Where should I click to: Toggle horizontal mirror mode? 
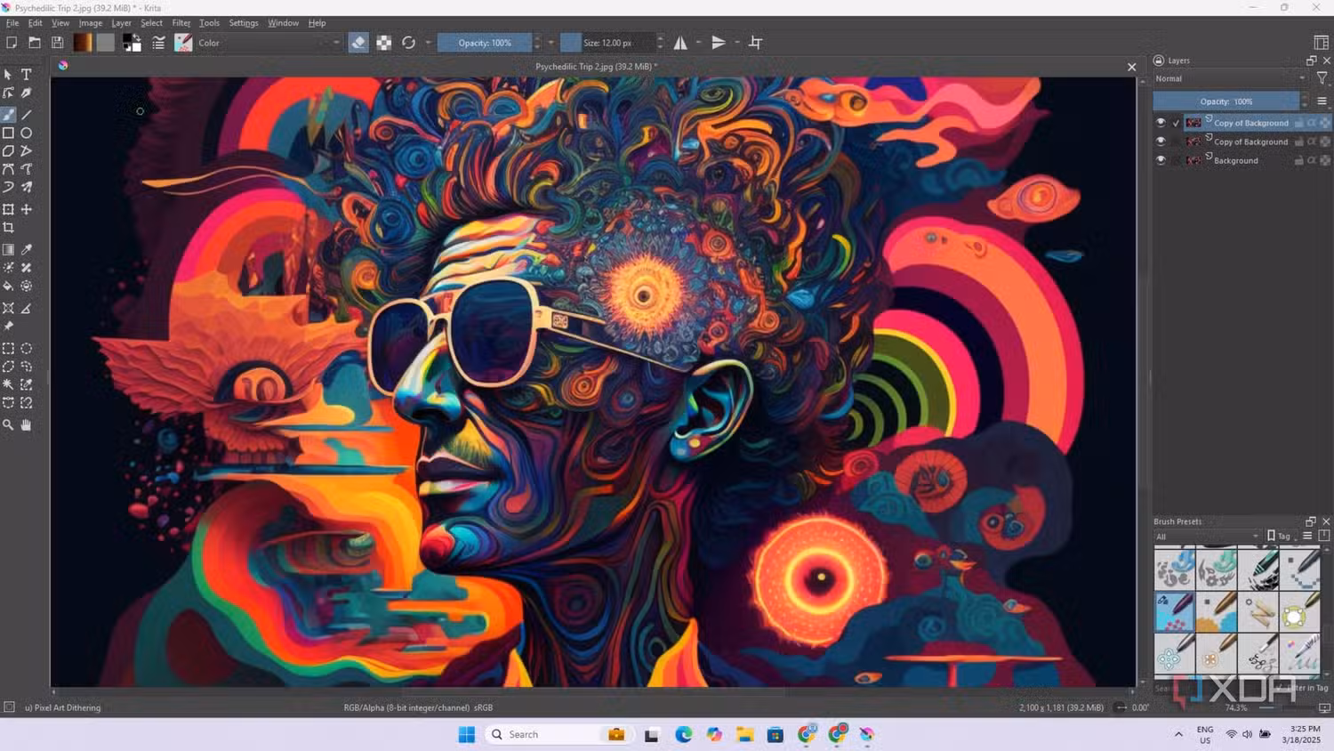tap(681, 42)
